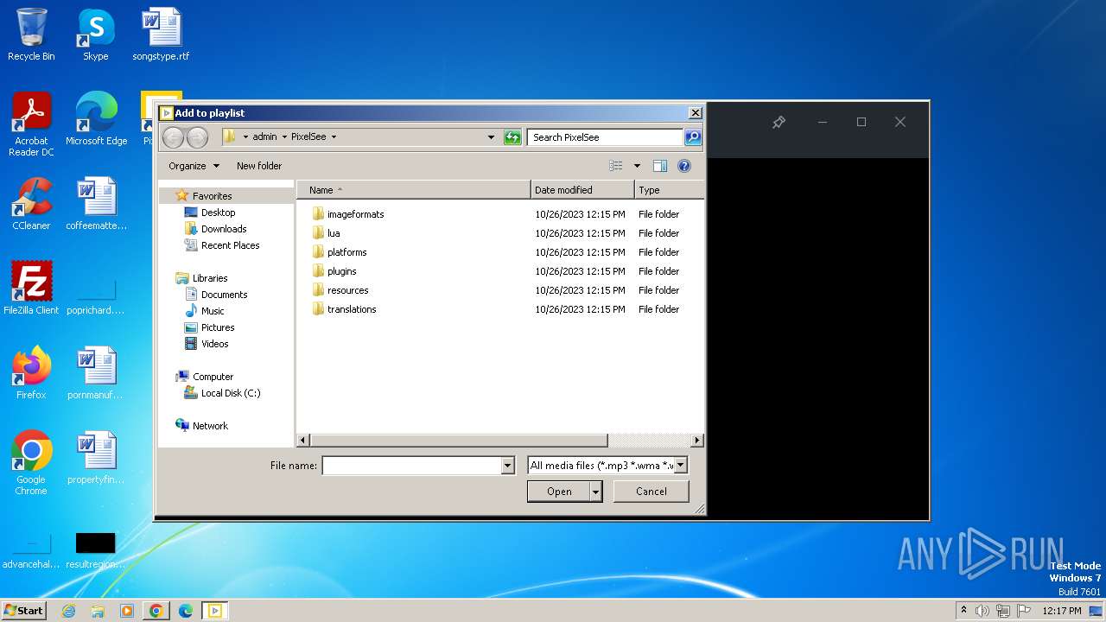Expand the Open button split arrow
This screenshot has height=622, width=1106.
(x=595, y=492)
